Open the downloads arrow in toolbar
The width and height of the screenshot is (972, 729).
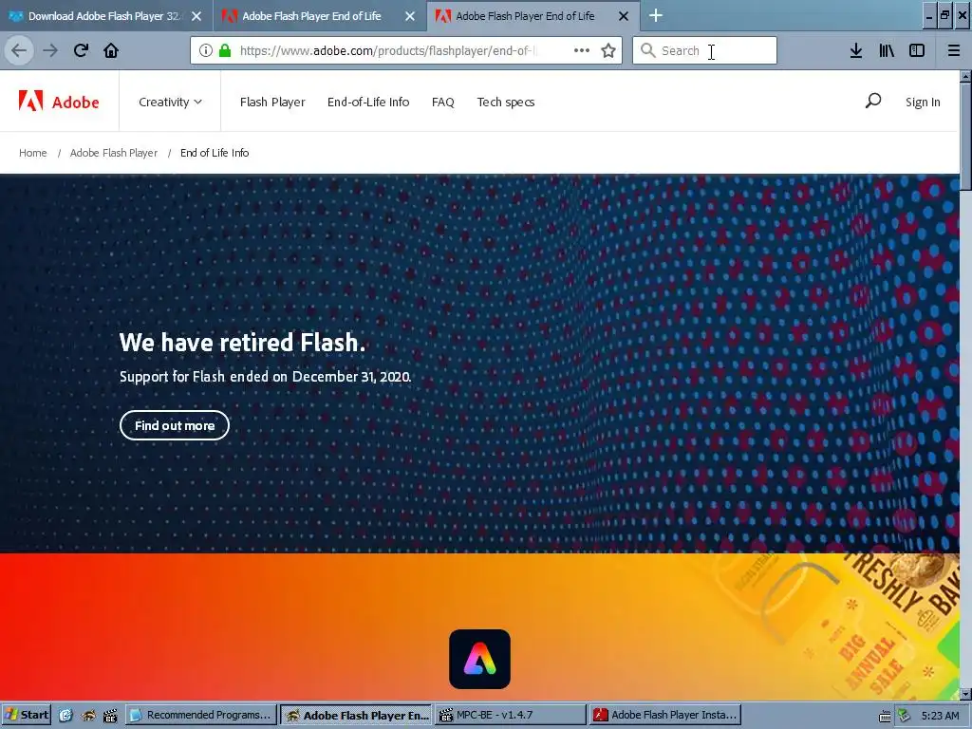[855, 50]
